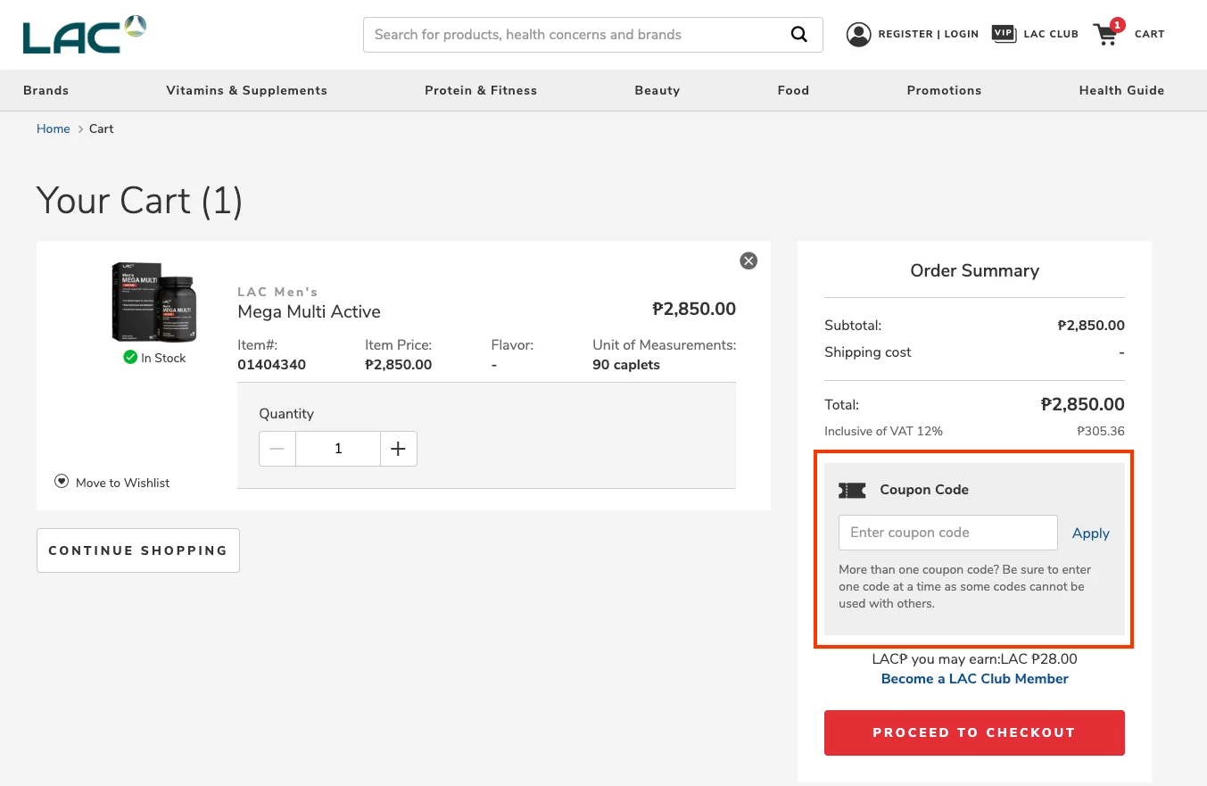Click CONTINUE SHOPPING button
This screenshot has height=786, width=1207.
[138, 550]
